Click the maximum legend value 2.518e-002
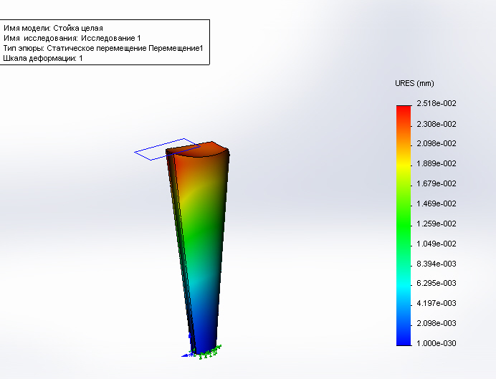 (x=437, y=103)
